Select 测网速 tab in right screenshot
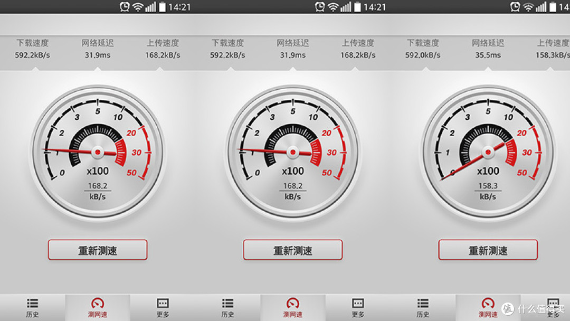Viewport: 570px width, 321px height. (x=488, y=308)
